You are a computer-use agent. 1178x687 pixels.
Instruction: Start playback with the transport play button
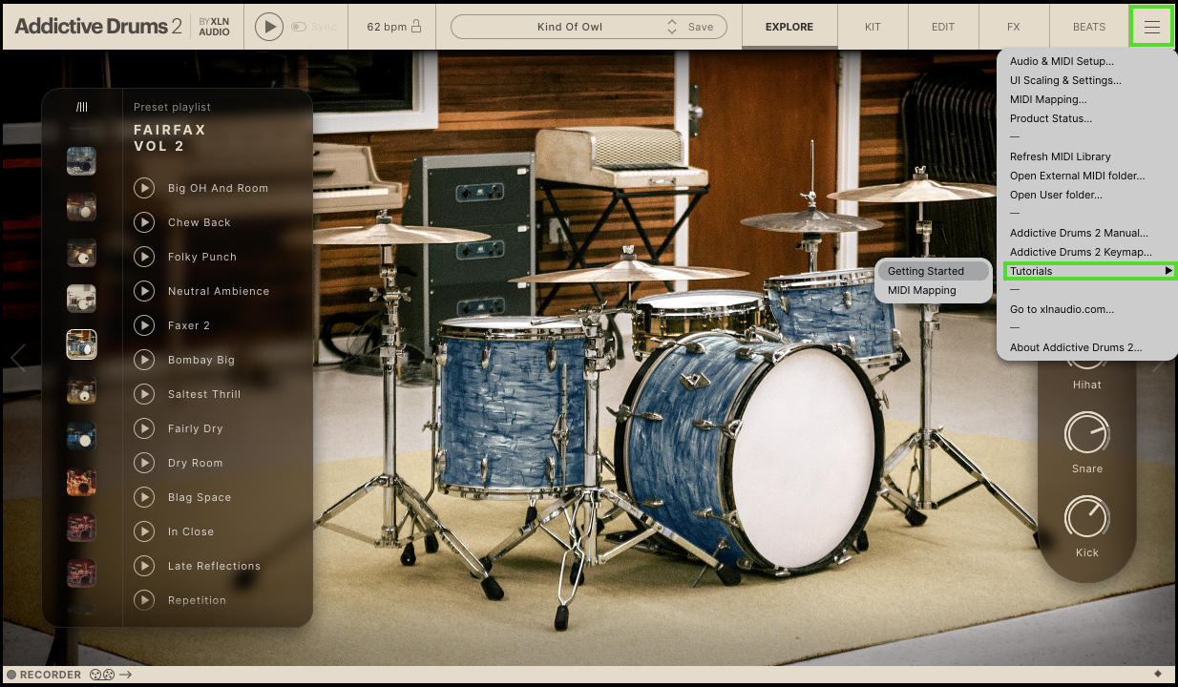269,27
